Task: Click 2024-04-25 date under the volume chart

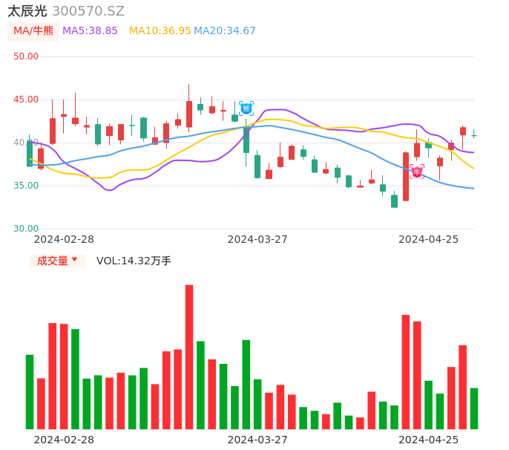Action: coord(429,440)
